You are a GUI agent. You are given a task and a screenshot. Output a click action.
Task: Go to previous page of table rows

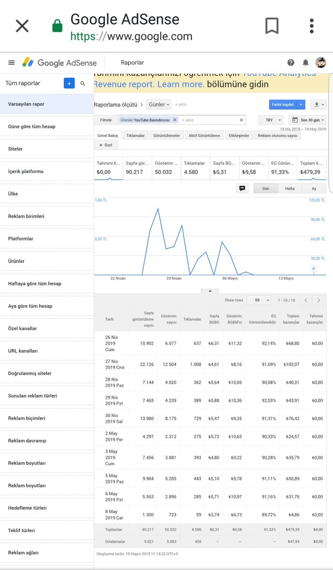tap(306, 300)
